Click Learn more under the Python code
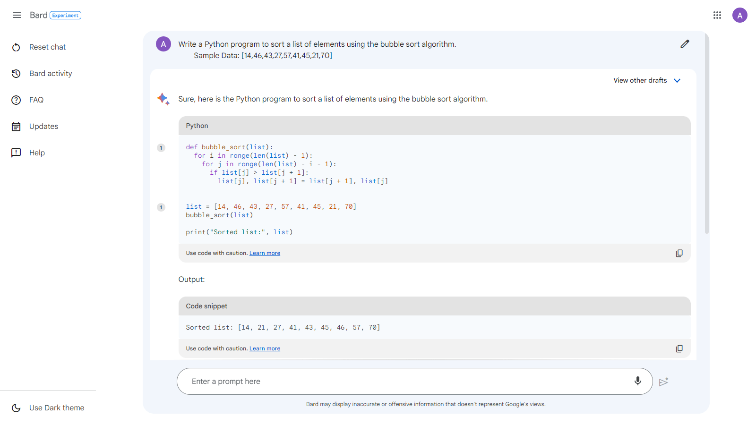This screenshot has width=756, height=425. (265, 253)
